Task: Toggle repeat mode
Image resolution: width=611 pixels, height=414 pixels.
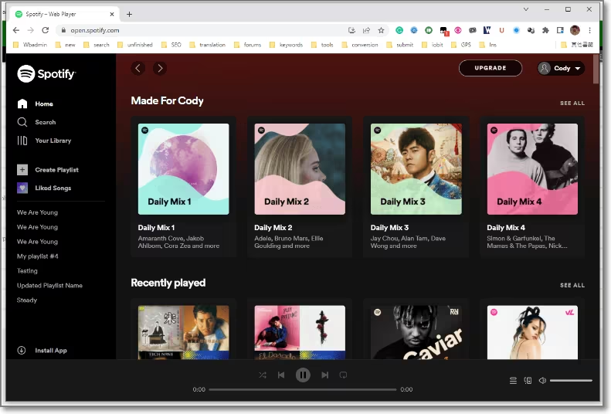Action: (x=343, y=375)
